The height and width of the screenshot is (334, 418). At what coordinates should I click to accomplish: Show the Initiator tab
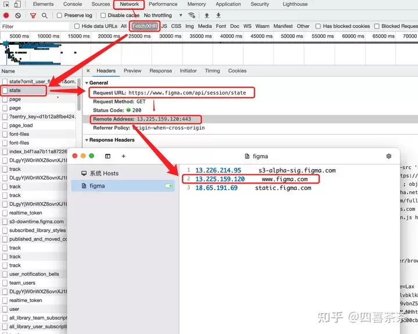tap(188, 71)
